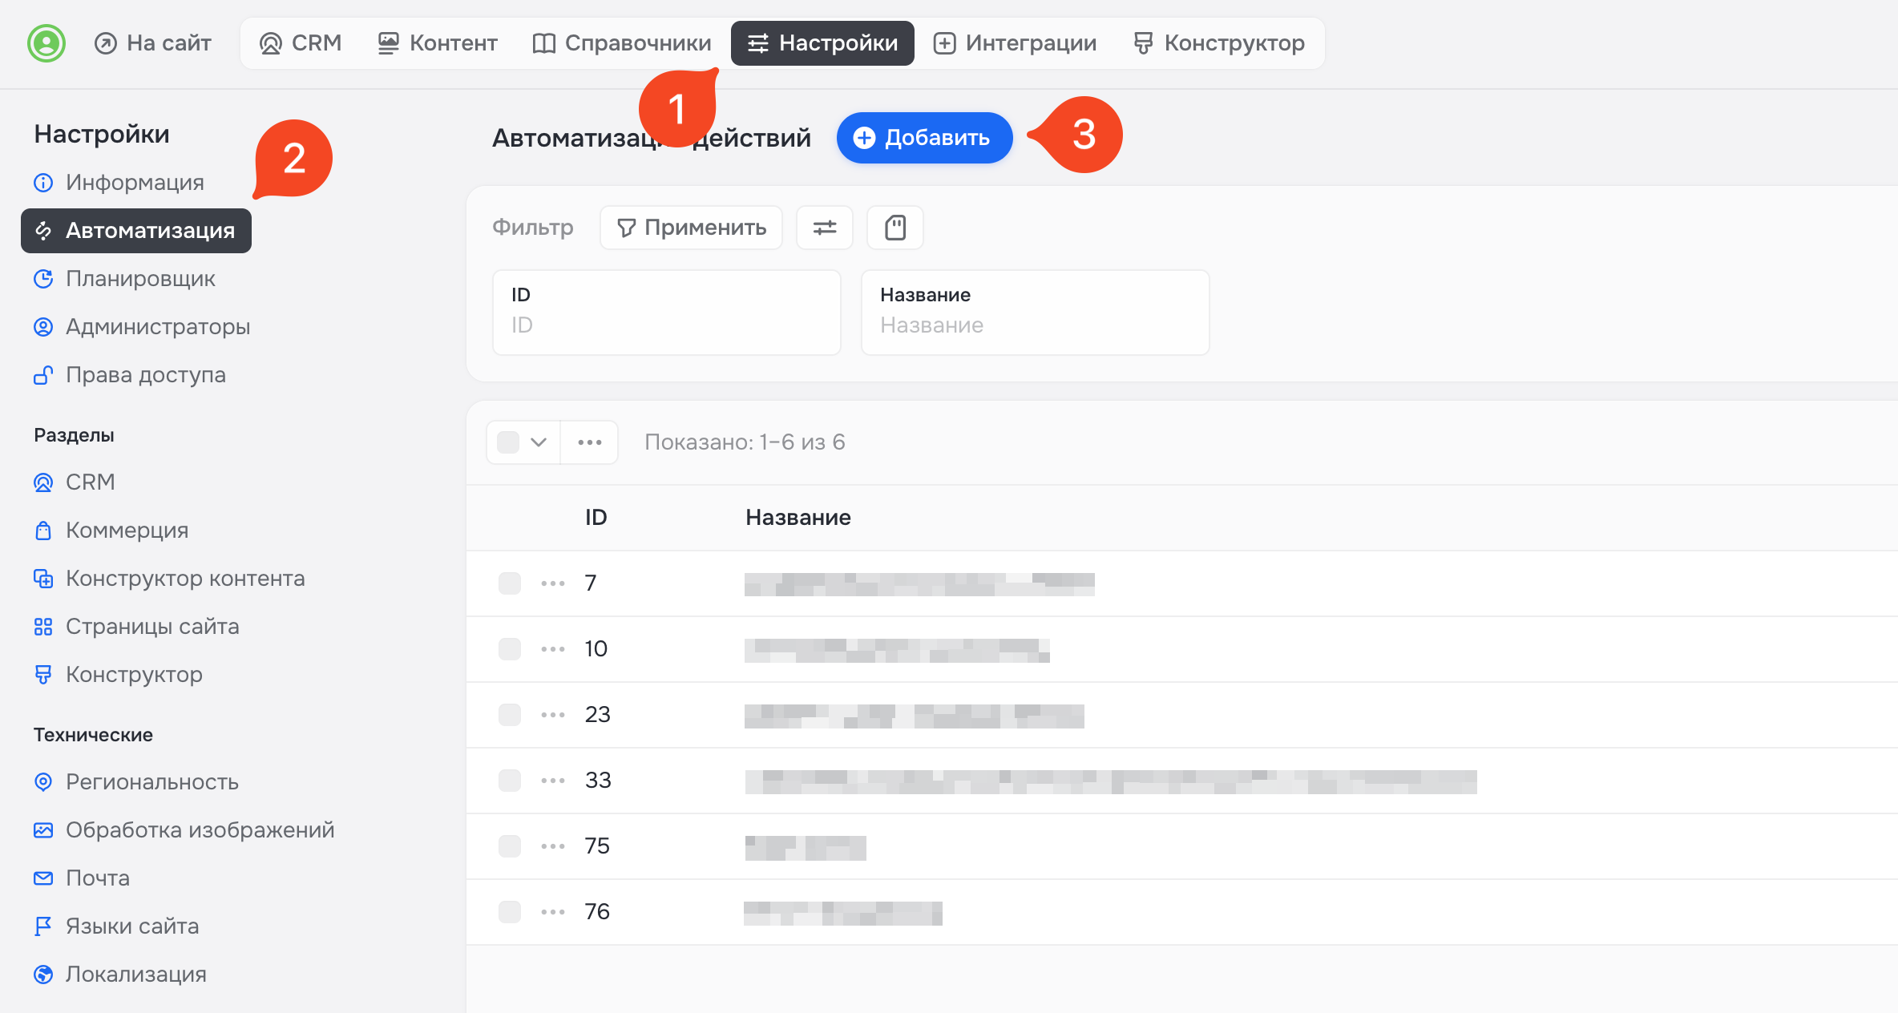This screenshot has width=1898, height=1013.
Task: Click the Добавить button
Action: pos(924,138)
